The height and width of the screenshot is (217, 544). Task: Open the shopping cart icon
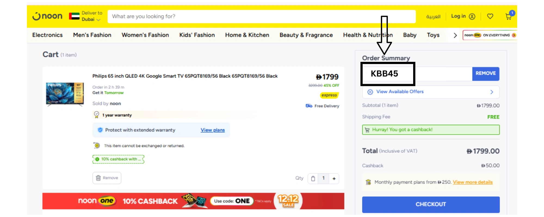tap(508, 17)
